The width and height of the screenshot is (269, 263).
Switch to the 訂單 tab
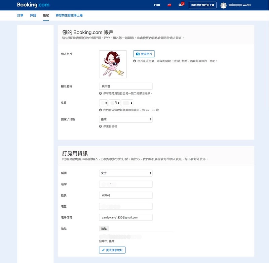point(21,15)
